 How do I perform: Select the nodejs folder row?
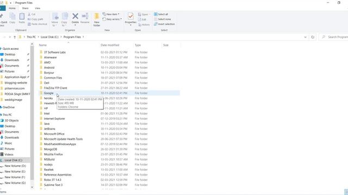coord(109,165)
